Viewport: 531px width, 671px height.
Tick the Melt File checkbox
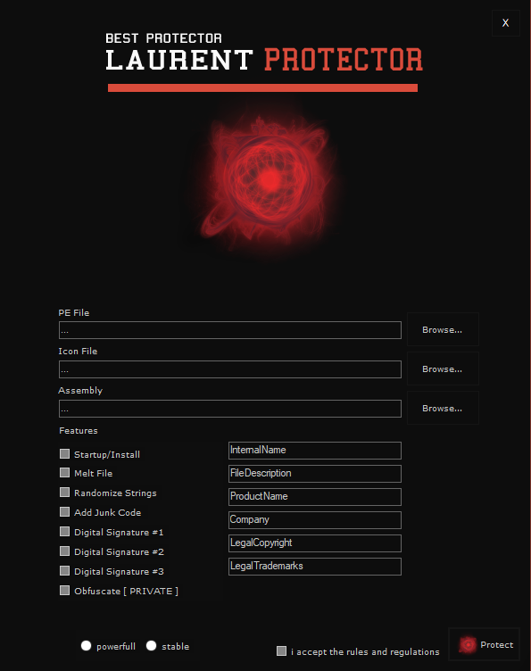[x=64, y=472]
